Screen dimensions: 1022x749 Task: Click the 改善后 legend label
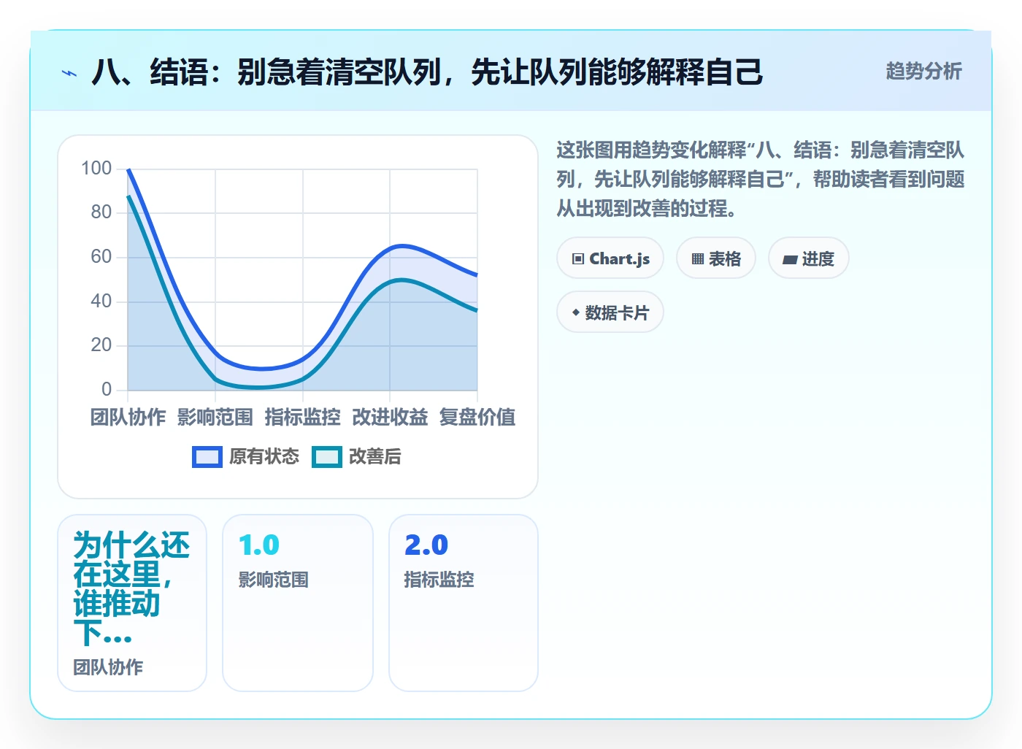coord(375,457)
